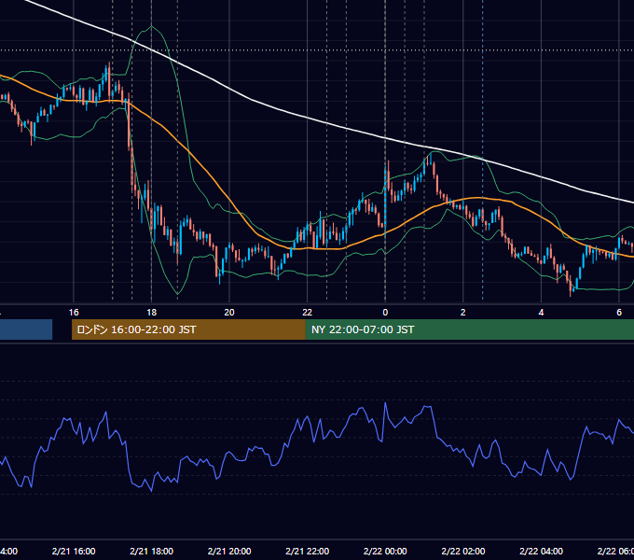
Task: Click the ロンドン 16:00-22:00 JST session bar
Action: (188, 329)
